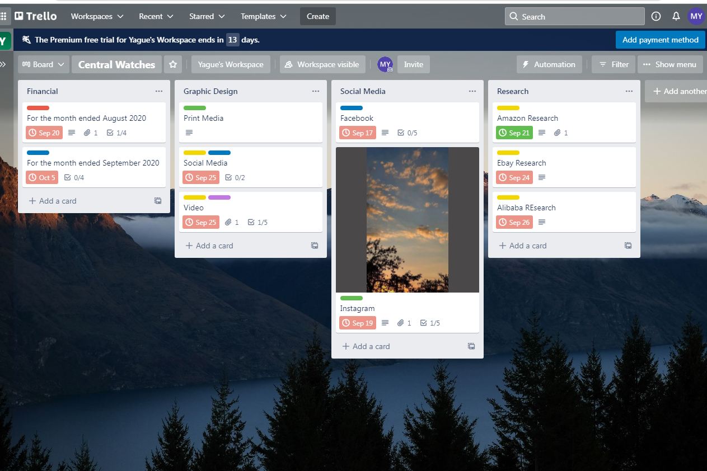707x471 pixels.
Task: Toggle Sep 19 due date on Instagram
Action: (x=358, y=323)
